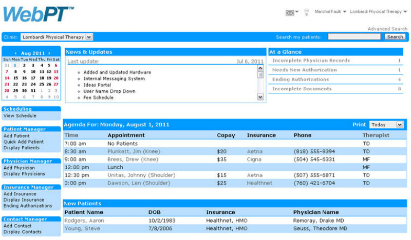Go to previous month in calendar
Image resolution: width=411 pixels, height=240 pixels.
click(16, 53)
